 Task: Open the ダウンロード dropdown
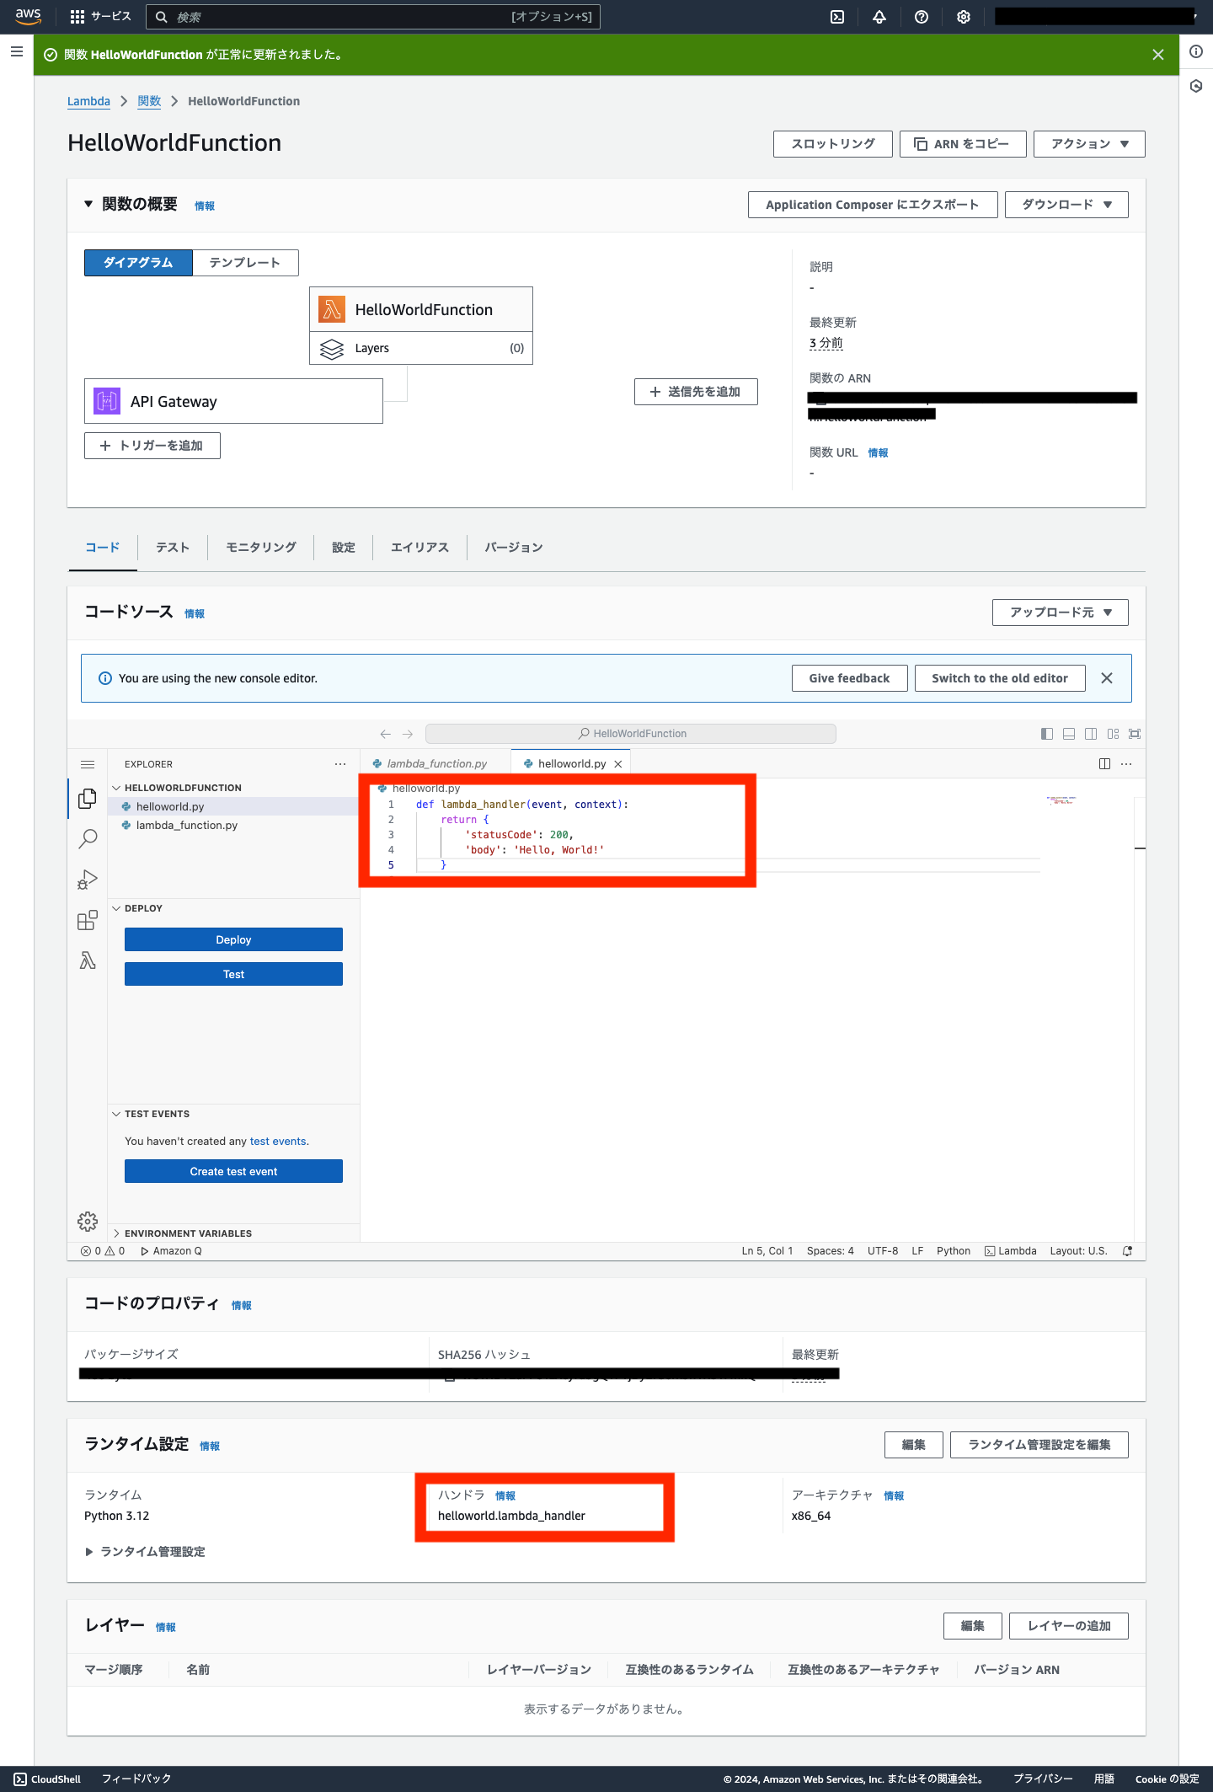1066,205
